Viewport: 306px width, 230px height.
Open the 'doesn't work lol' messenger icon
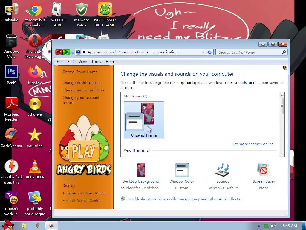(x=12, y=203)
